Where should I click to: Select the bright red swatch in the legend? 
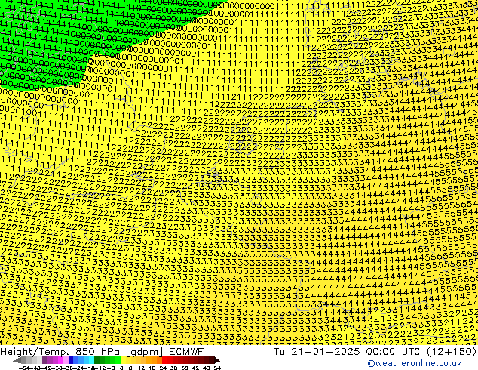(164, 360)
